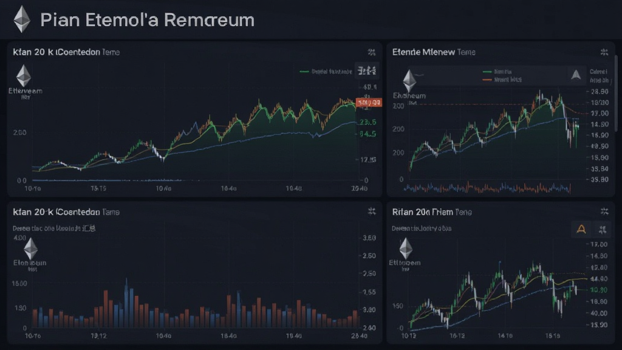Toggle the orange legend series in the 'Etende Mlenew' panel
The height and width of the screenshot is (350, 622).
pos(502,80)
